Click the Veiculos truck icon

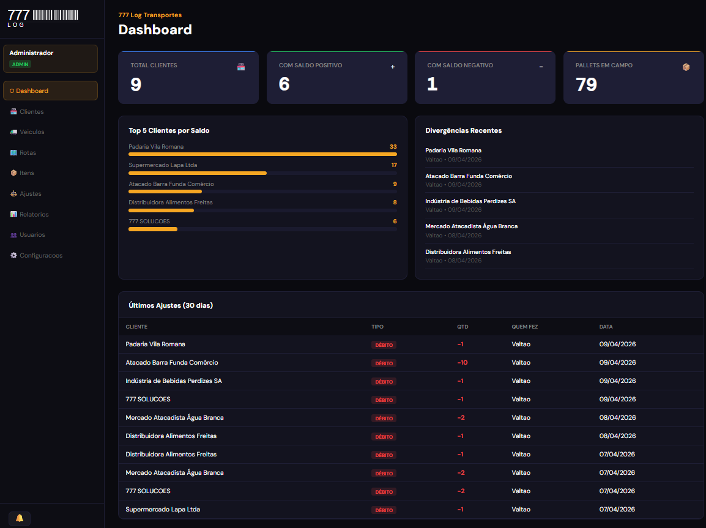point(13,132)
